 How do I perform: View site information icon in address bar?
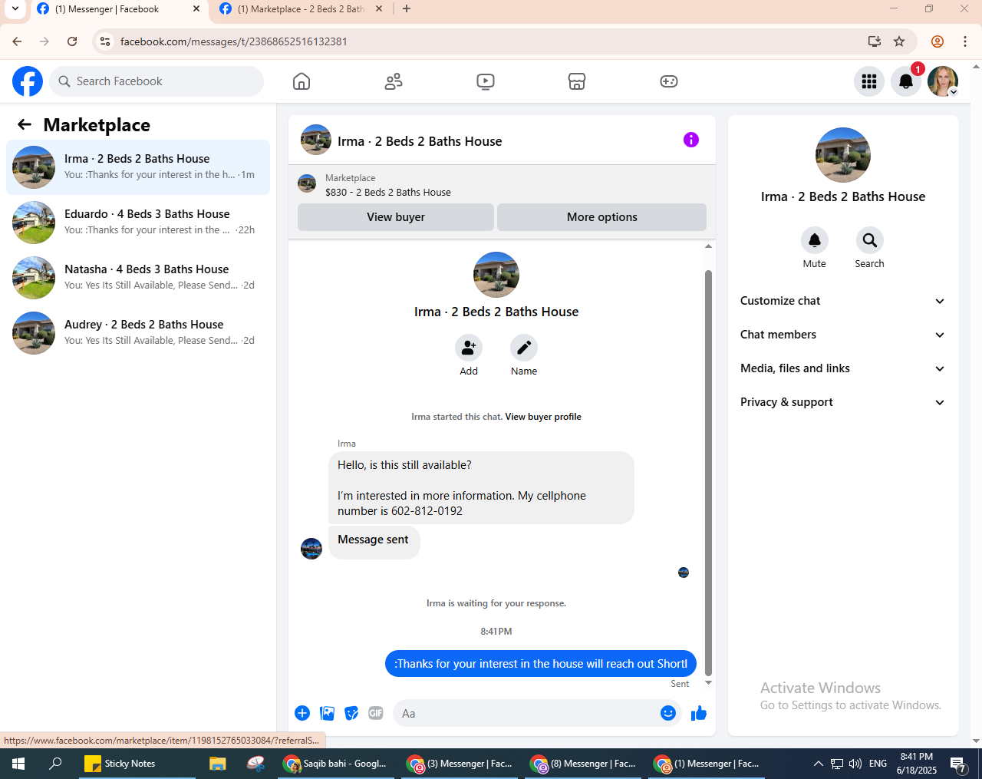[x=105, y=41]
